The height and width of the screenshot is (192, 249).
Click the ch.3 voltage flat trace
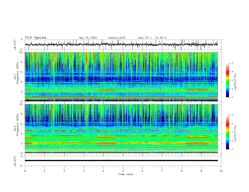click(121, 161)
